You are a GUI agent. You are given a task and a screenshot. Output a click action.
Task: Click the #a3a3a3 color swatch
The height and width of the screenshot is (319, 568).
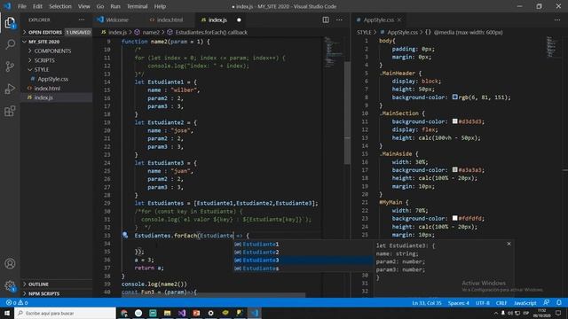point(455,169)
